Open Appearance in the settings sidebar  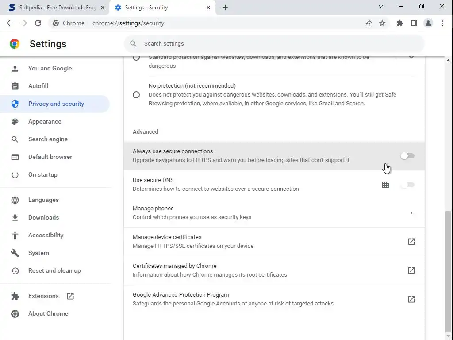tap(45, 121)
